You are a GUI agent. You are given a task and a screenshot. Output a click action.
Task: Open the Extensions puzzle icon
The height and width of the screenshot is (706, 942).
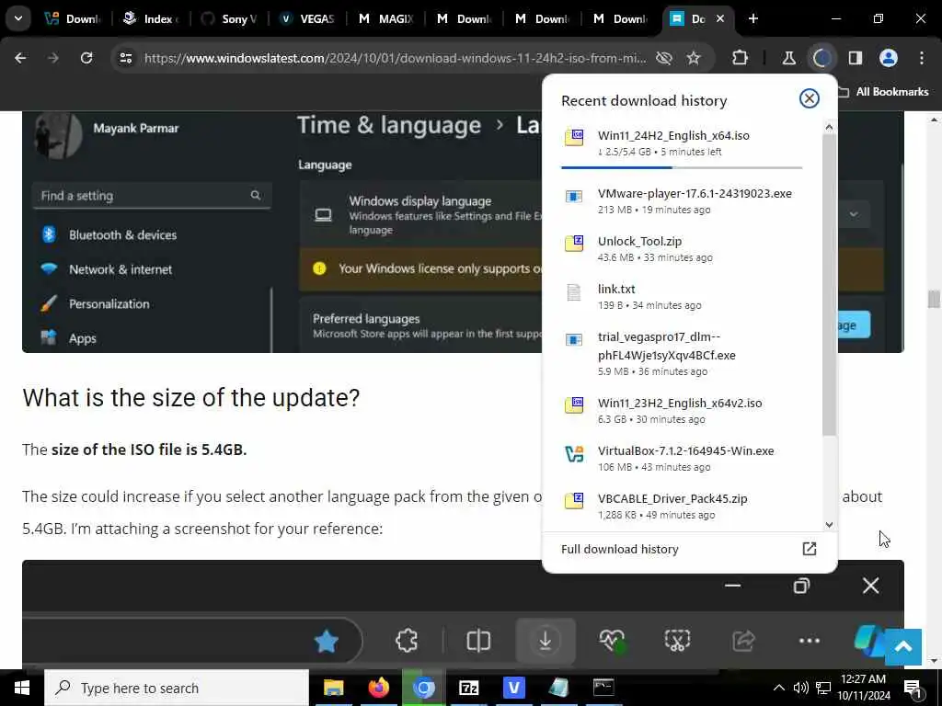click(x=741, y=58)
